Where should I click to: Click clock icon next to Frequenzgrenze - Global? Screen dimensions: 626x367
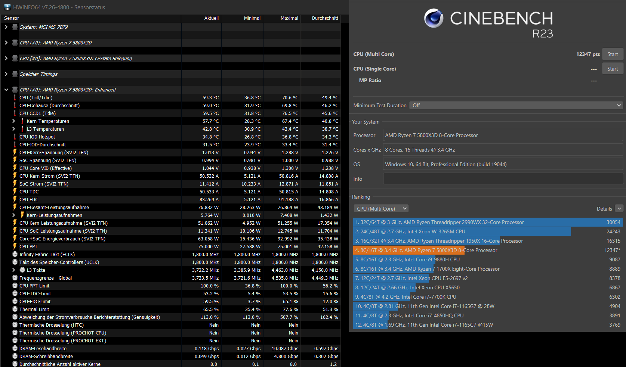pos(15,278)
